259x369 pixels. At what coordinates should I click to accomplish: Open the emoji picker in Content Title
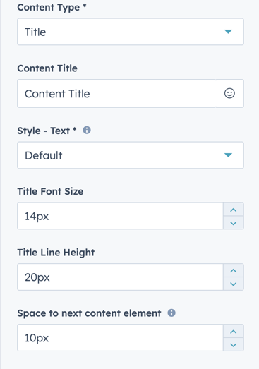[229, 93]
